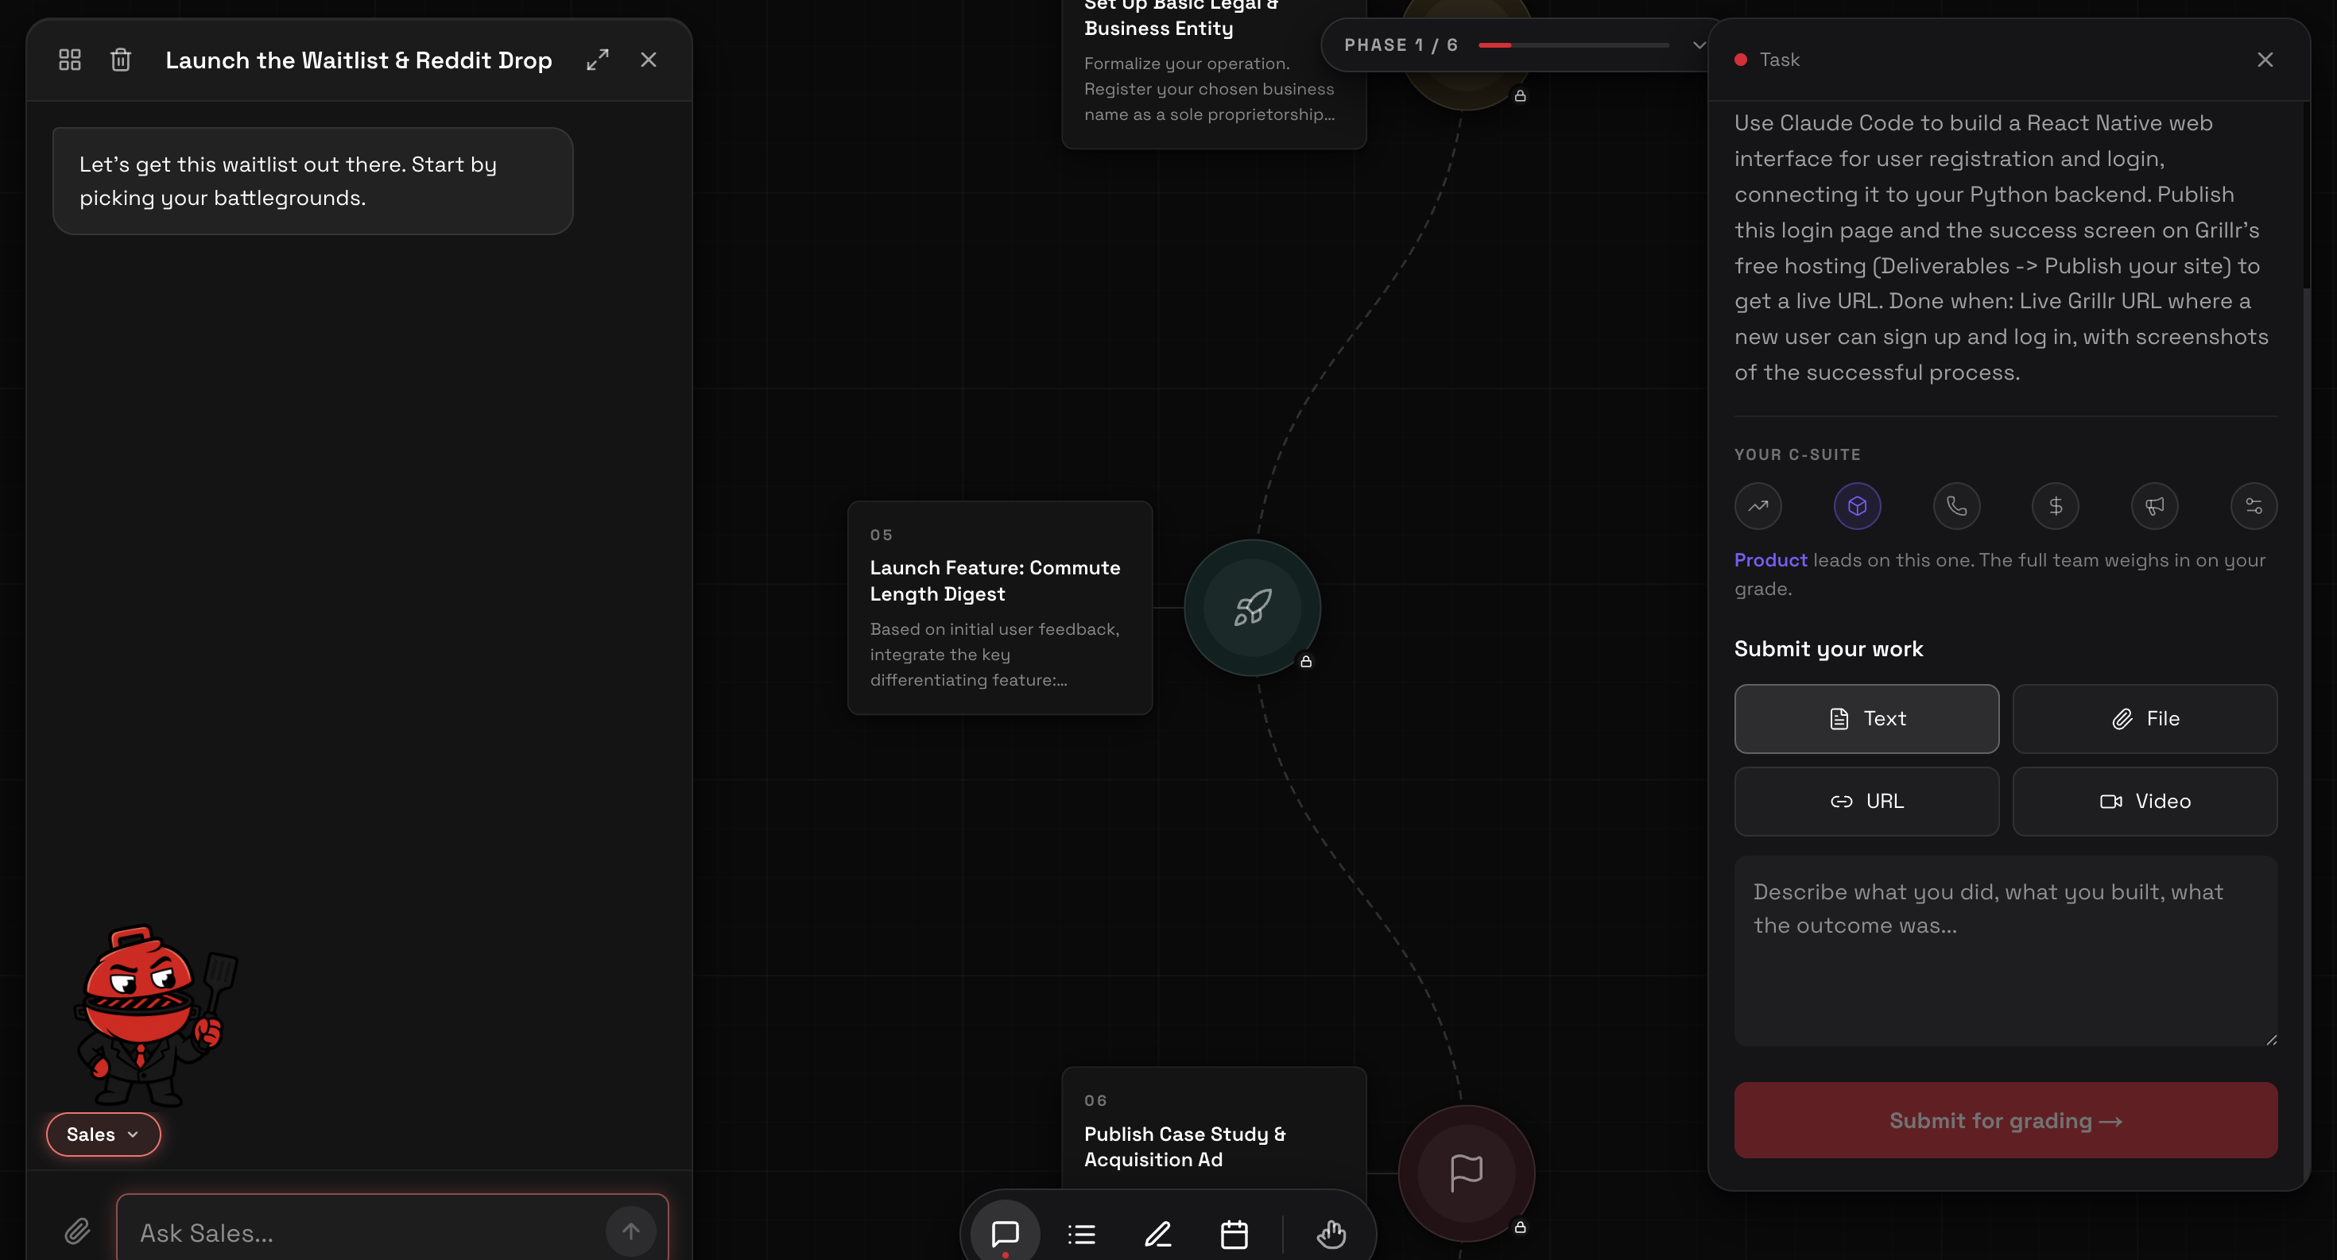Click Submit for grading button

click(x=2006, y=1120)
